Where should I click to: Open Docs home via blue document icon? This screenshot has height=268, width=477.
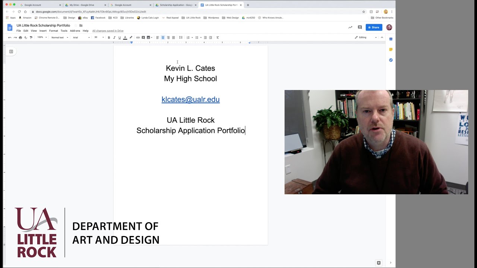click(x=10, y=28)
